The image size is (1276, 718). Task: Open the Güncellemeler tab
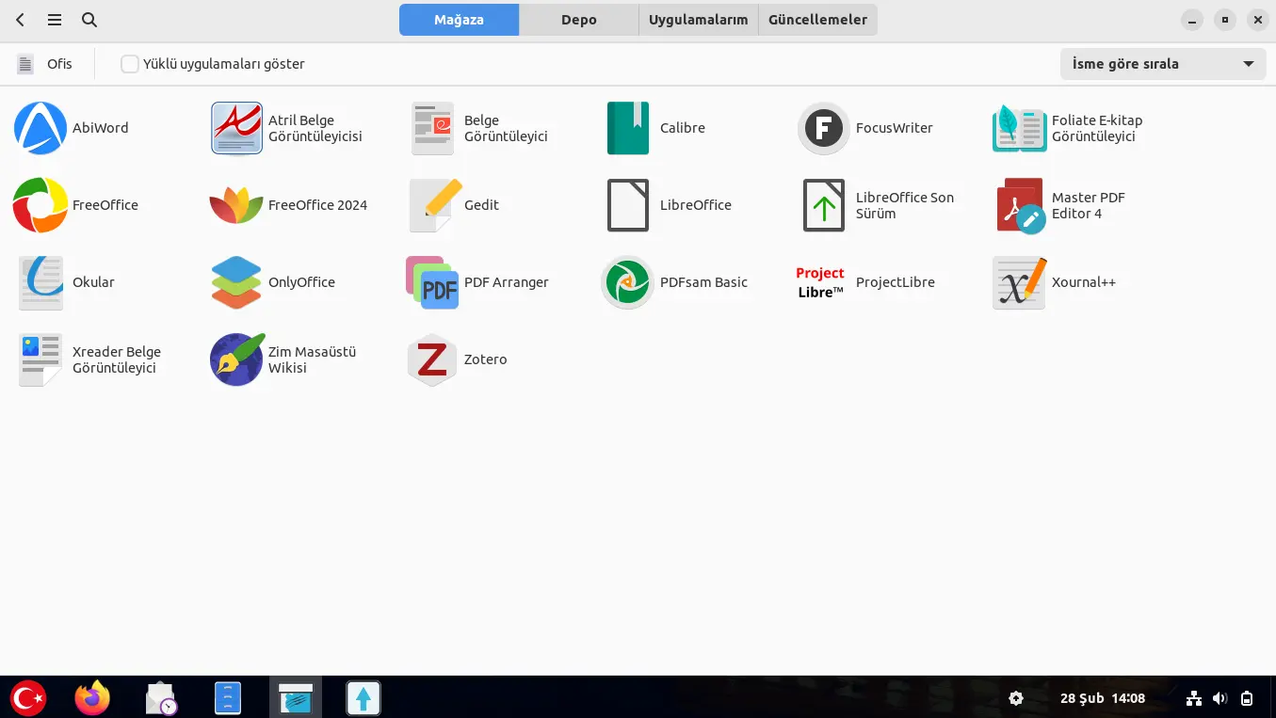[x=818, y=20]
